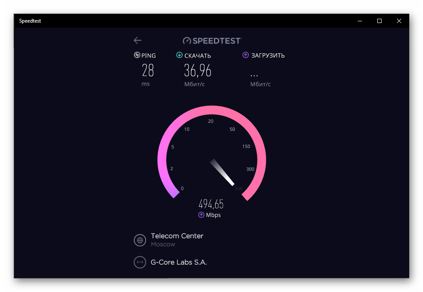The width and height of the screenshot is (423, 292).
Task: Select the G-Core Labs S.A. provider label
Action: click(178, 262)
